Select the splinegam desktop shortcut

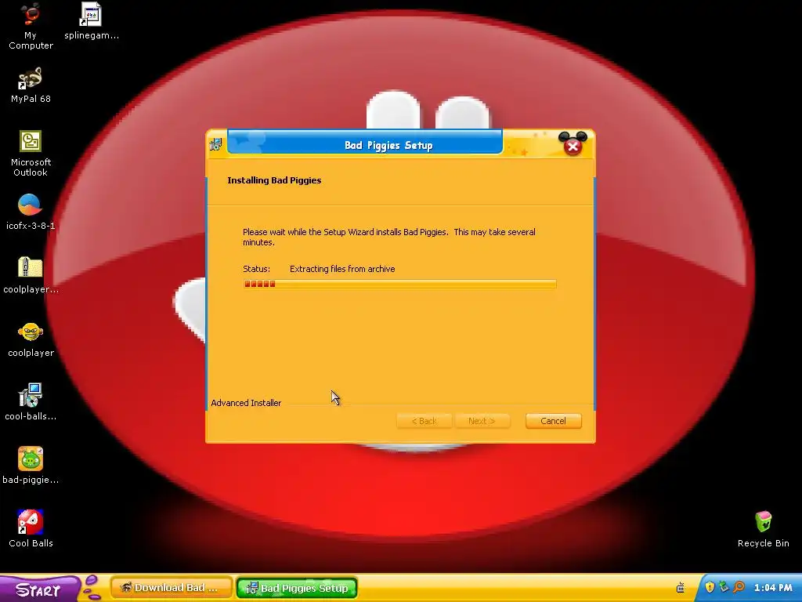[91, 21]
